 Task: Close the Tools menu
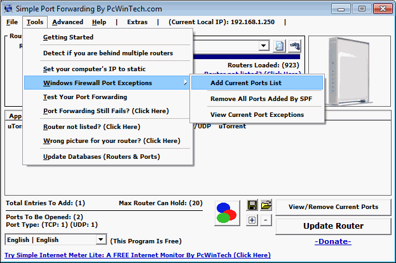pyautogui.click(x=35, y=22)
